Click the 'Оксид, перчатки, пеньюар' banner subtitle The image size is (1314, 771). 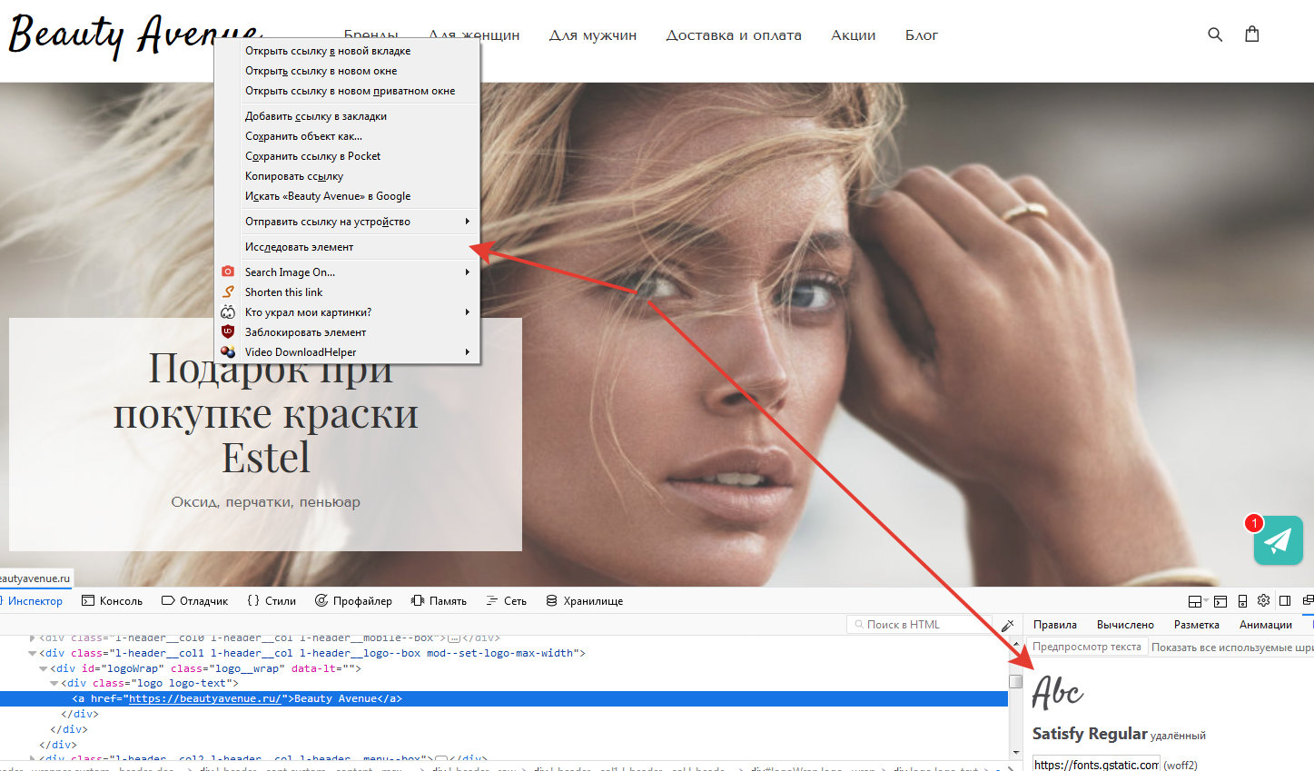click(x=266, y=502)
